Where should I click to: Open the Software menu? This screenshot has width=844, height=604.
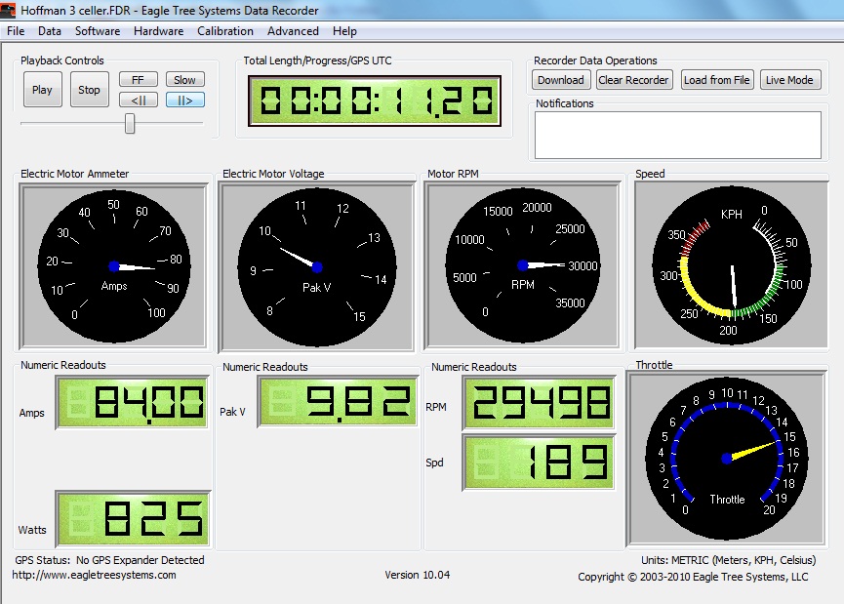point(98,31)
